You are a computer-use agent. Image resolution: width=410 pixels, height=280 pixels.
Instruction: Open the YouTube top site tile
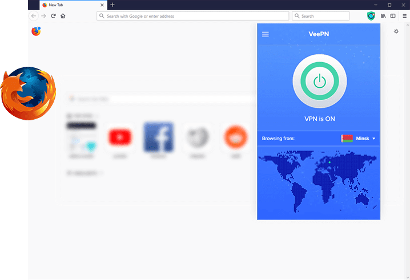(120, 137)
